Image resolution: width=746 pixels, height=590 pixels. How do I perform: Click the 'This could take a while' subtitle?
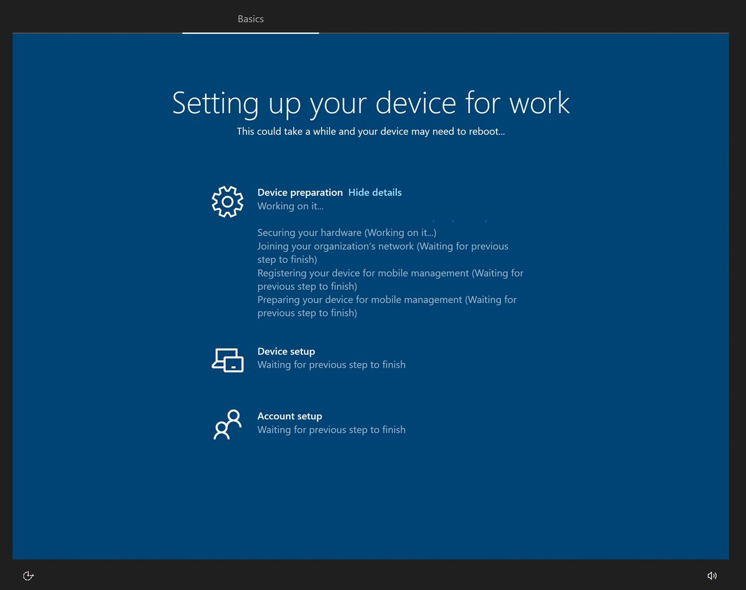(371, 132)
